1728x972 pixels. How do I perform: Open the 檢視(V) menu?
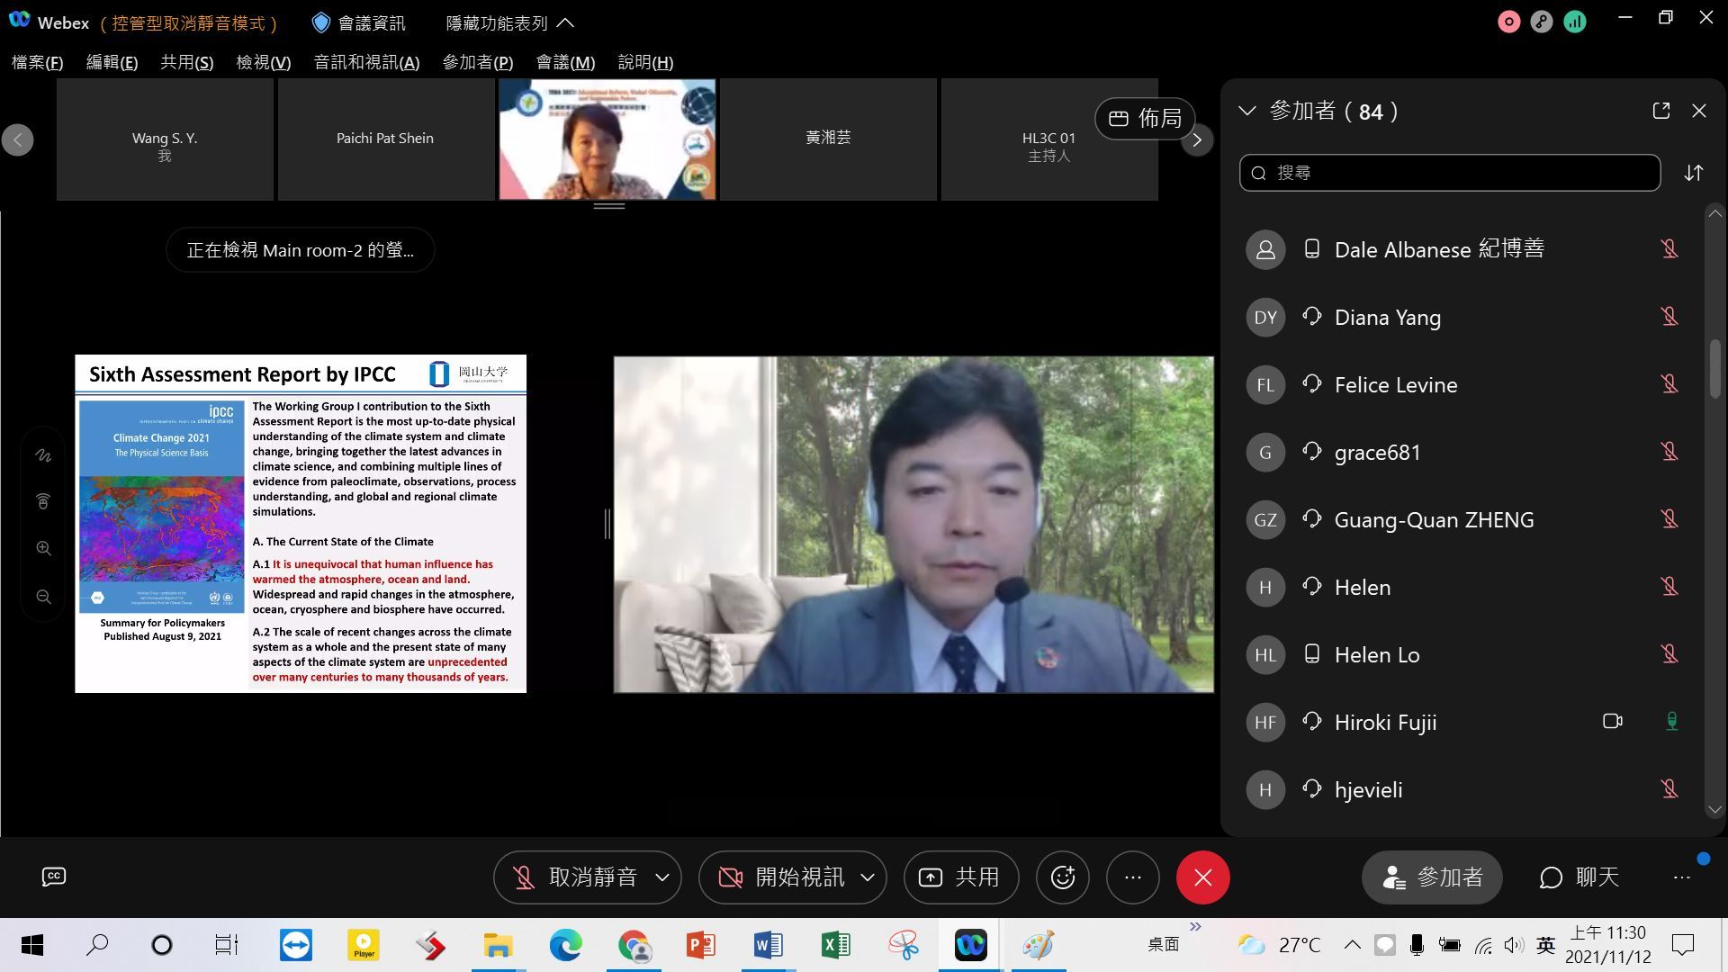(x=263, y=62)
